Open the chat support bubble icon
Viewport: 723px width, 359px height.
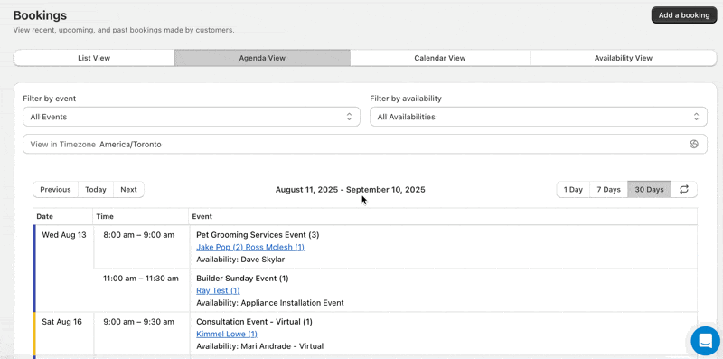[706, 341]
